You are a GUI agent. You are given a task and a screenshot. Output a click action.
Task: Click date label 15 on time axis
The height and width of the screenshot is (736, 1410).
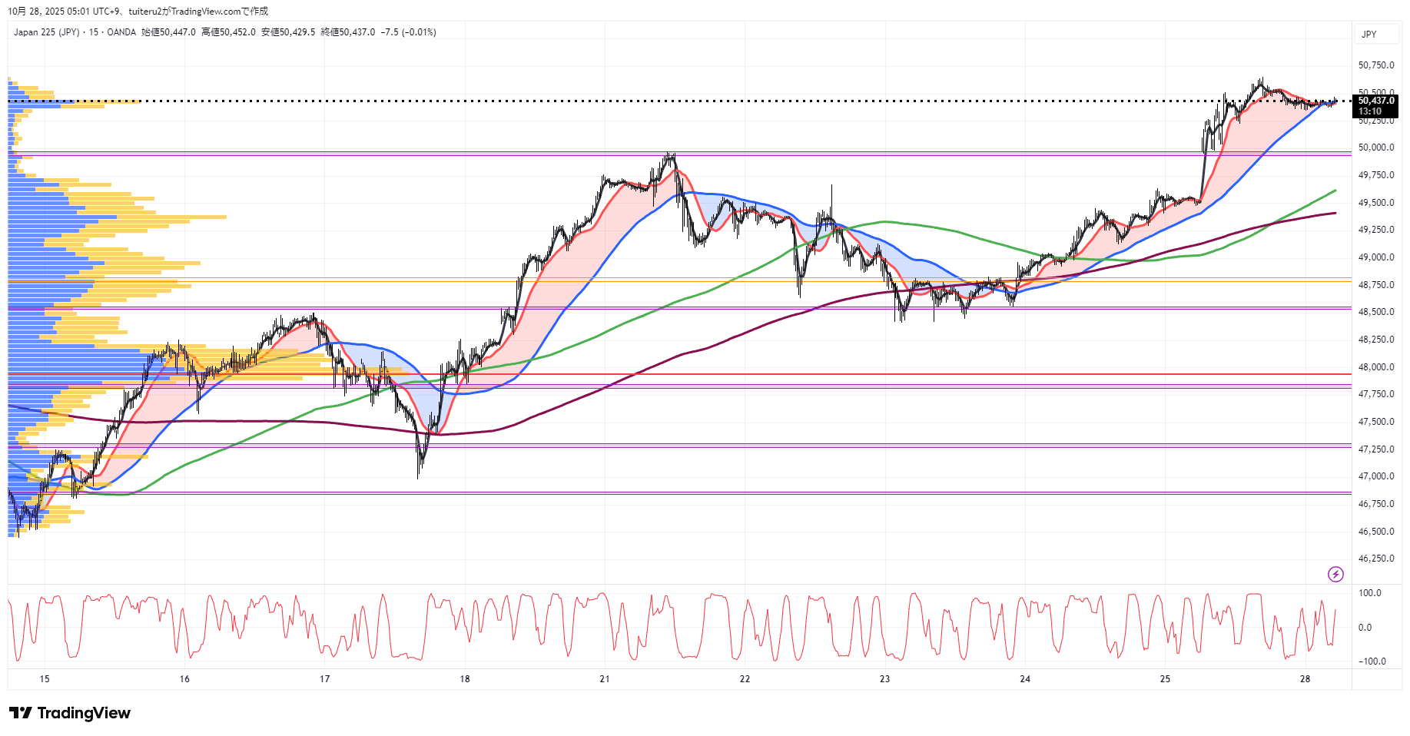(45, 678)
